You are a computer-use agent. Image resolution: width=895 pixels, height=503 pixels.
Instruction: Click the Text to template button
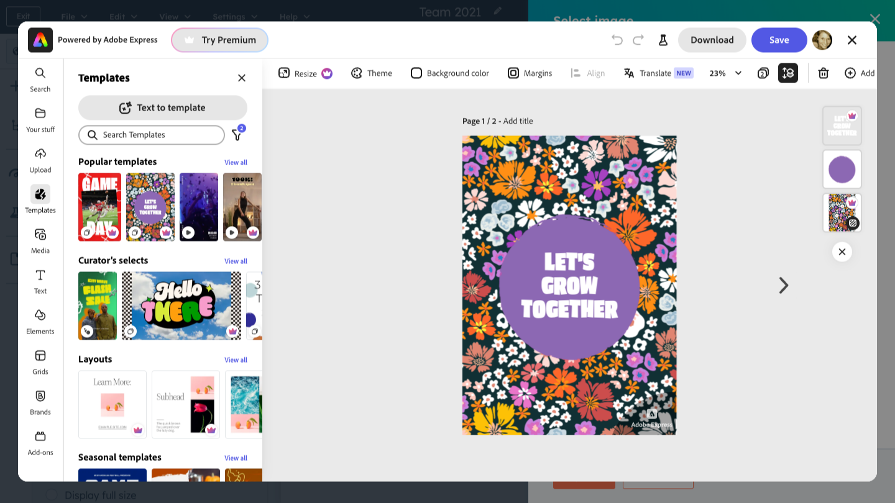(163, 107)
